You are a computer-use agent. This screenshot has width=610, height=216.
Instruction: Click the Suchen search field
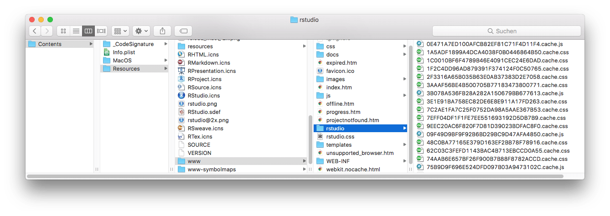507,31
